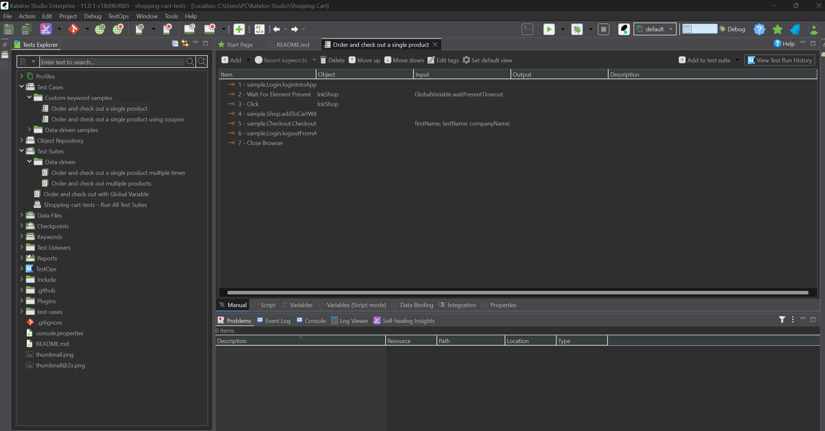Open dropdown arrow next to Run button
The height and width of the screenshot is (431, 825).
(563, 29)
